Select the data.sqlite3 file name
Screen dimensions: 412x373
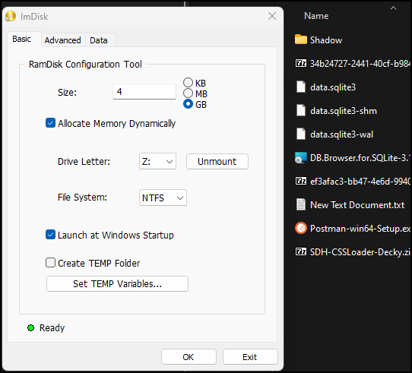point(333,87)
